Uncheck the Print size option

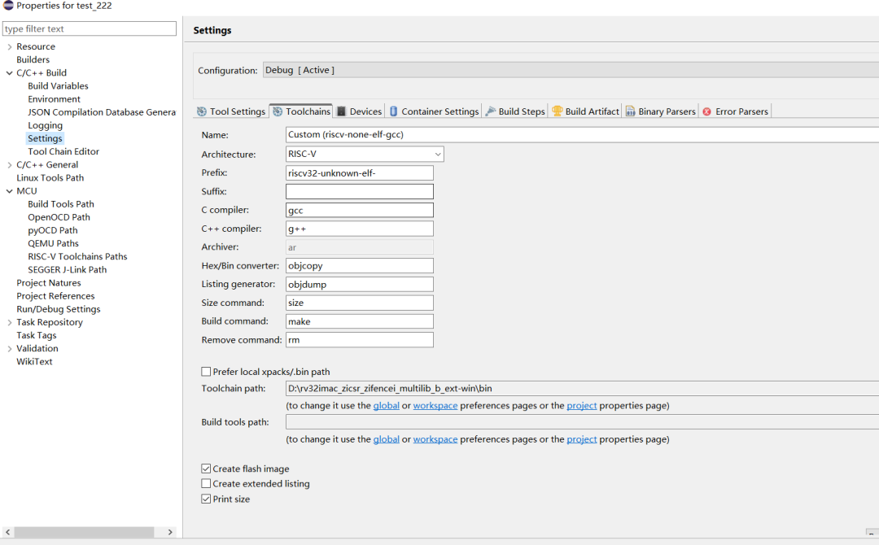pos(206,499)
